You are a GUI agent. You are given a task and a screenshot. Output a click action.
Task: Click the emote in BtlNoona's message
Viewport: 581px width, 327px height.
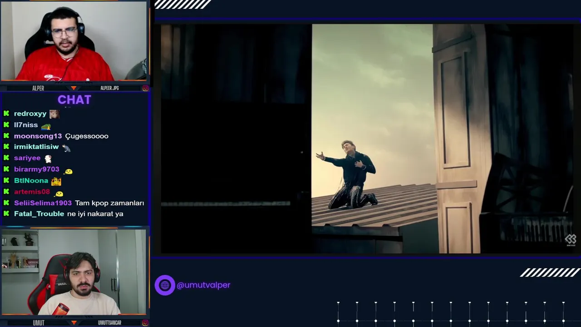(56, 181)
